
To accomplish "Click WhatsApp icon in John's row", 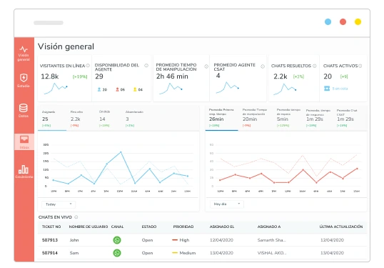I will [x=117, y=240].
